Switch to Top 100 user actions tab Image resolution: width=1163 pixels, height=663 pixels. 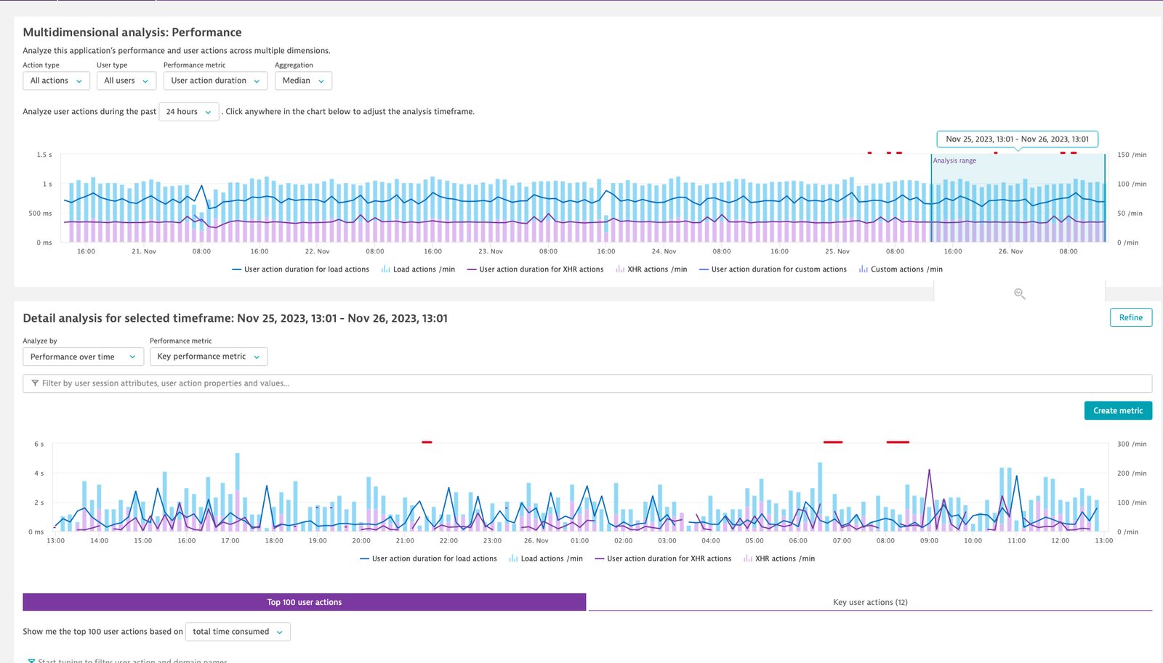click(304, 602)
